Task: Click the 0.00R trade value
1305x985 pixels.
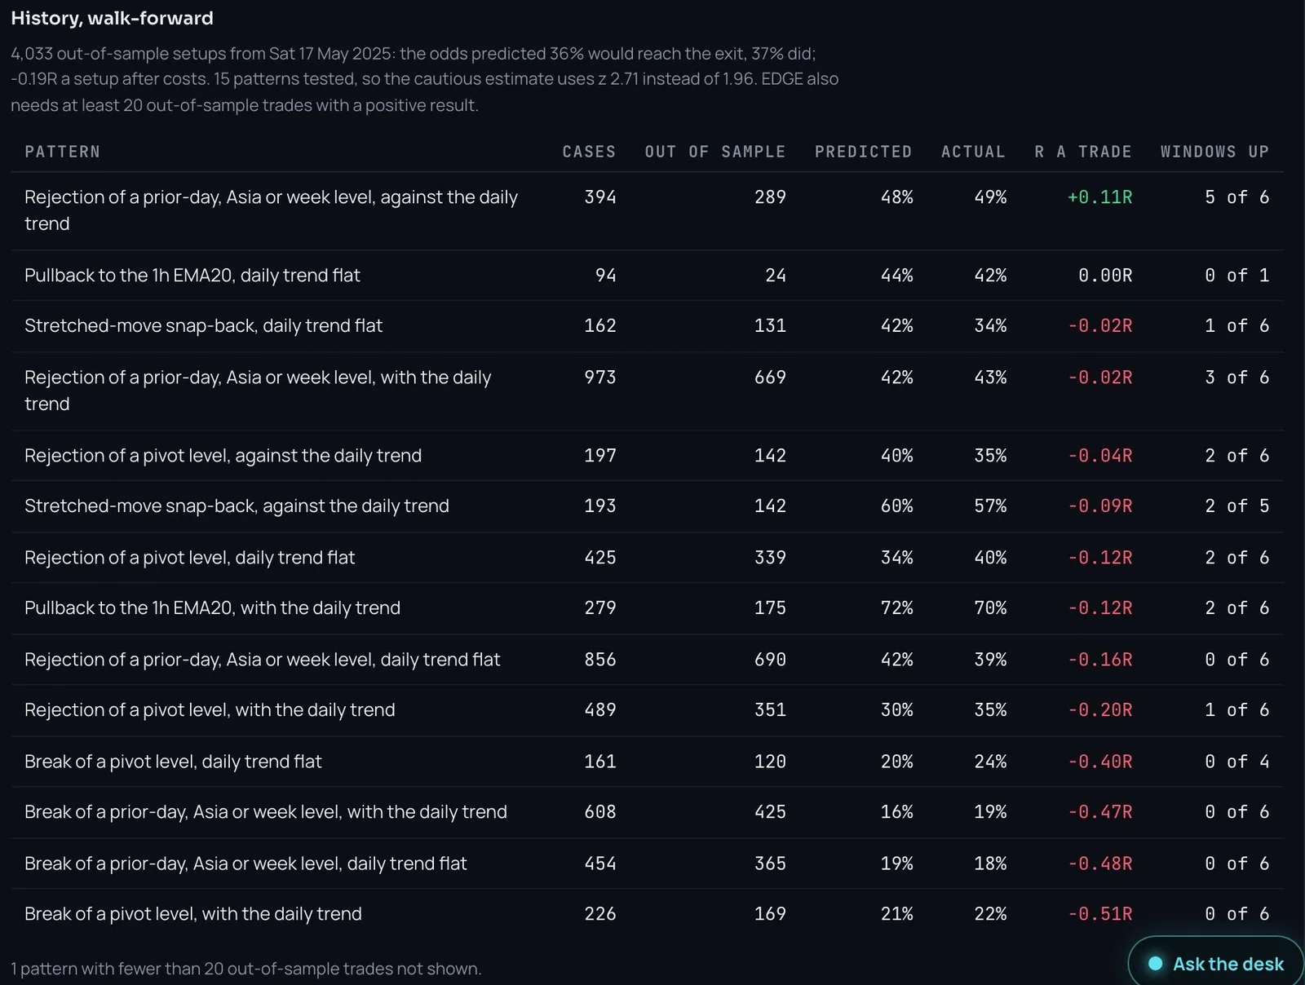Action: (x=1105, y=276)
